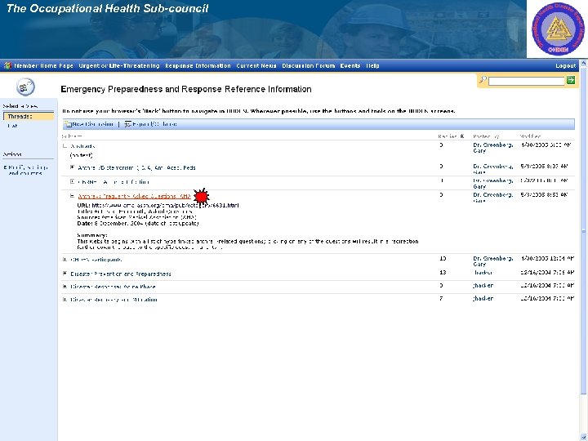The width and height of the screenshot is (588, 441).
Task: Expand Disaster Recovery and Mitigation thread
Action: (x=65, y=299)
